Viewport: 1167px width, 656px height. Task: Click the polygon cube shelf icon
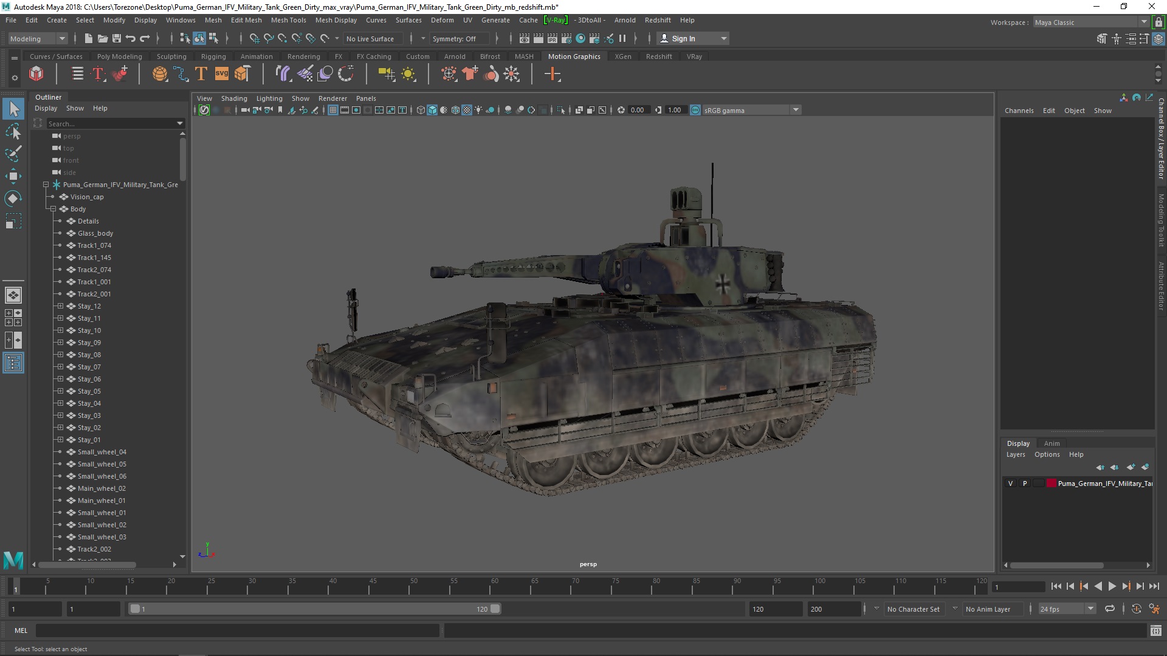coord(36,74)
